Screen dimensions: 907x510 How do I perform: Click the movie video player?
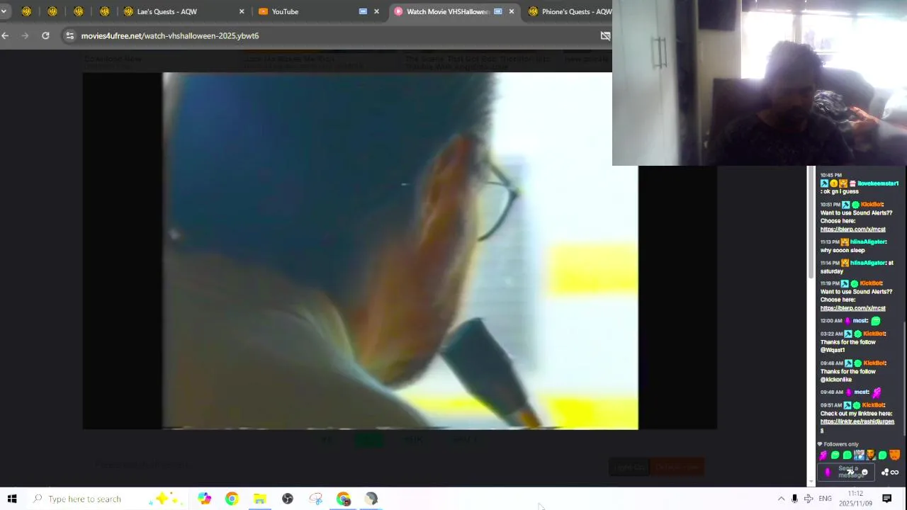(x=400, y=251)
